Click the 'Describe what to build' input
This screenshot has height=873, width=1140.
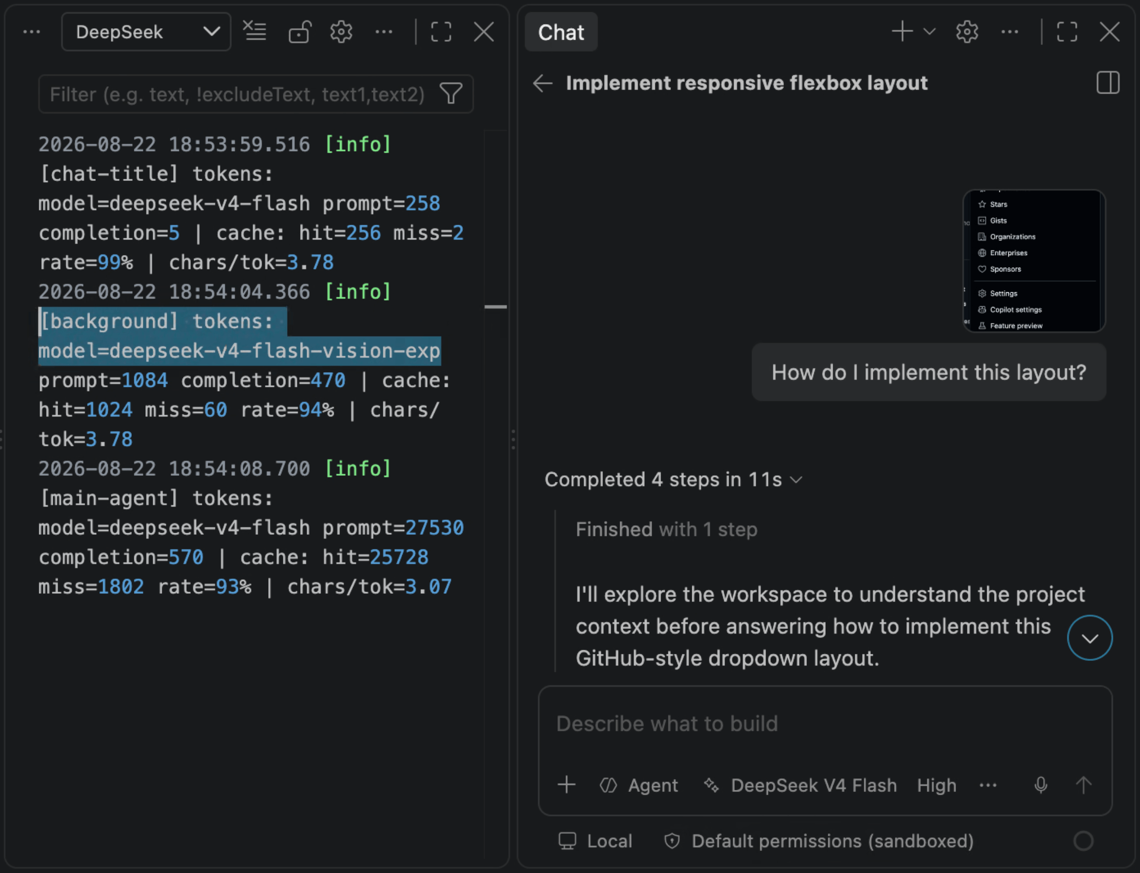coord(825,725)
